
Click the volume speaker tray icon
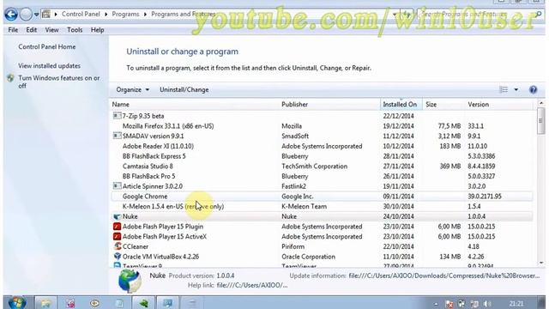[x=487, y=304]
